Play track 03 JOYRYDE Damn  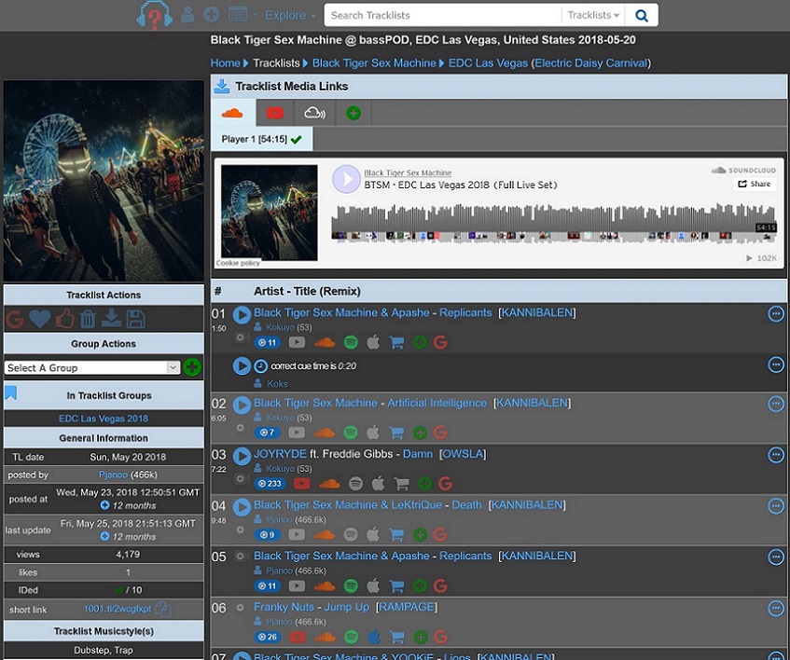242,456
